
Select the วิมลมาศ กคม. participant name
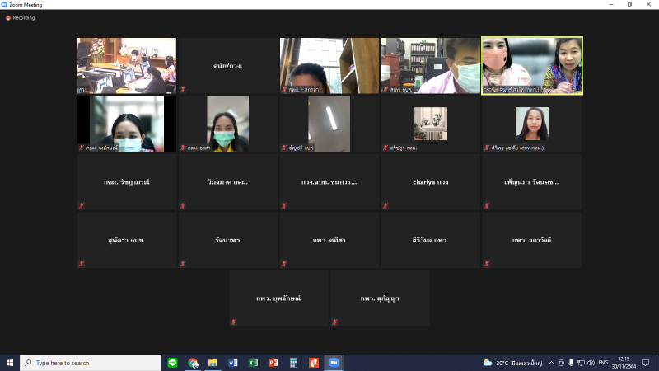click(x=228, y=182)
